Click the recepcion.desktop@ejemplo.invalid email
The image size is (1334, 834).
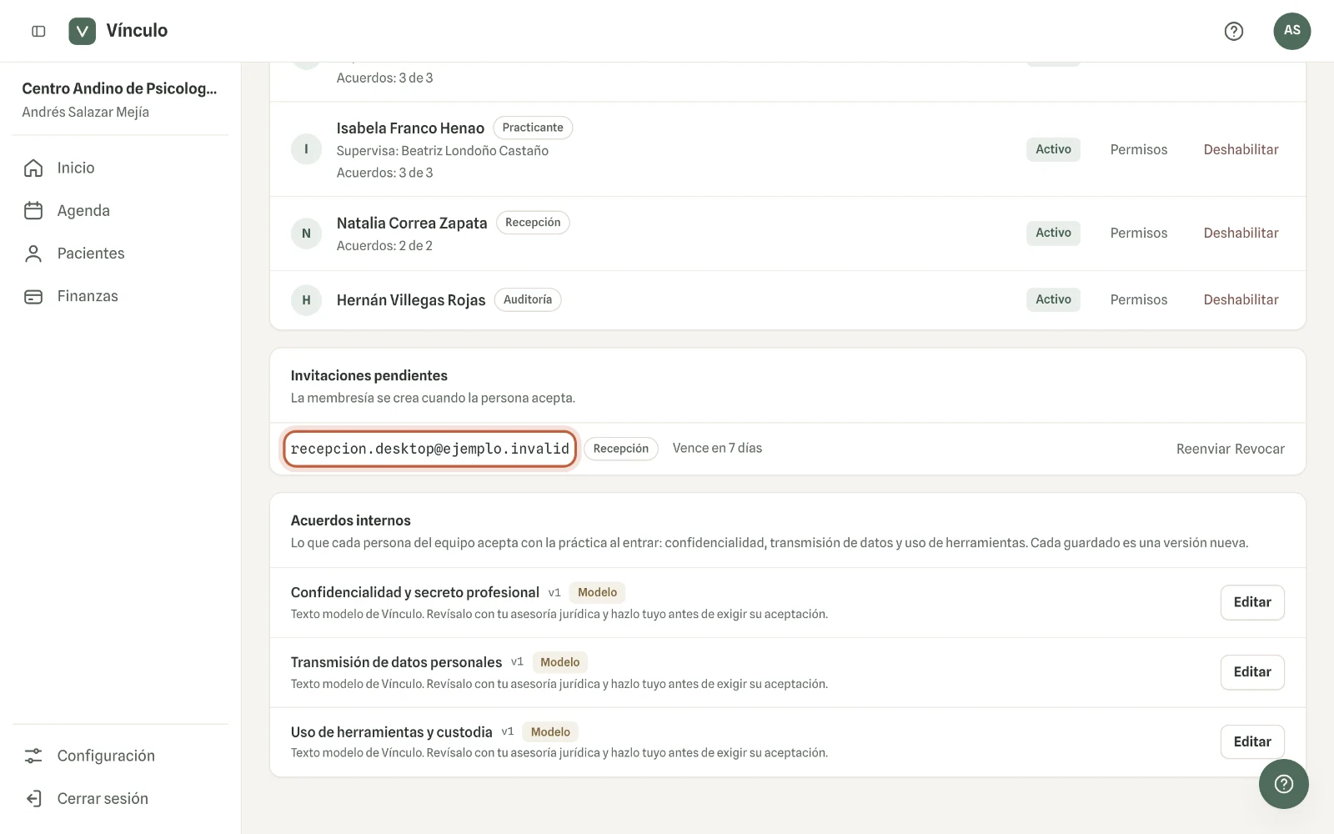pyautogui.click(x=430, y=449)
